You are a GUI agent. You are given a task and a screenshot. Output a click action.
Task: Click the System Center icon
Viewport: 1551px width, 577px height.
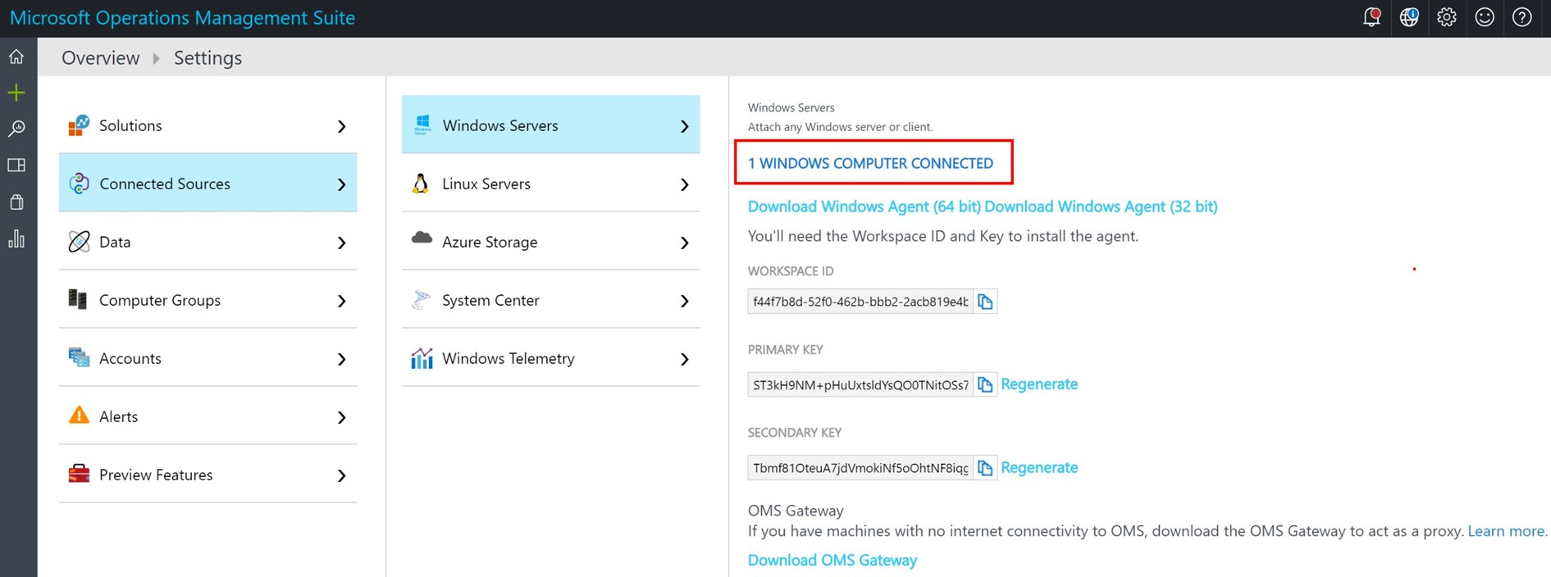pyautogui.click(x=421, y=300)
